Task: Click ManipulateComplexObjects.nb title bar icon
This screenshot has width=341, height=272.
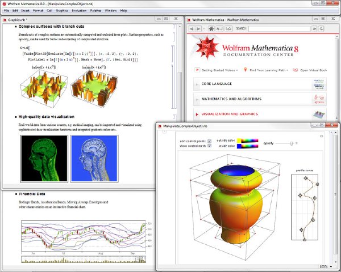Action: [160, 126]
